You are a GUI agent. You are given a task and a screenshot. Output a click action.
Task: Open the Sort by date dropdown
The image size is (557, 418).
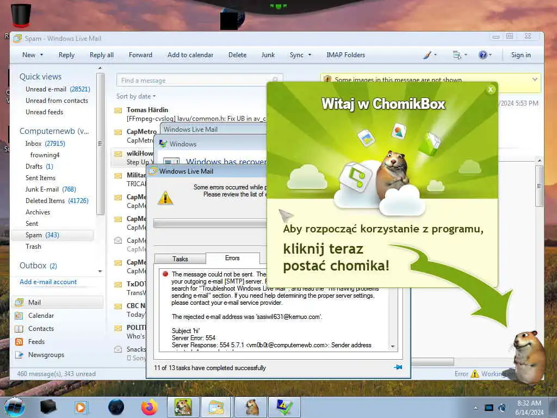pos(135,96)
